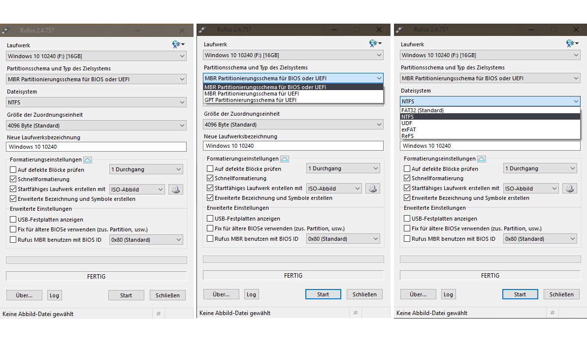Image resolution: width=587 pixels, height=352 pixels.
Task: Choose 'FAT32 (Standard)' file system option
Action: coord(490,110)
